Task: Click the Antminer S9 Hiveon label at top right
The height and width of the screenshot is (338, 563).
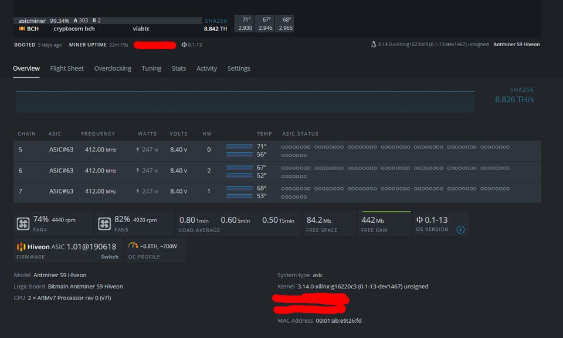Action: (516, 44)
